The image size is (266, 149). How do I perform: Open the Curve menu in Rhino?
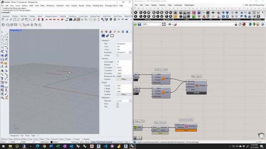(x=17, y=5)
